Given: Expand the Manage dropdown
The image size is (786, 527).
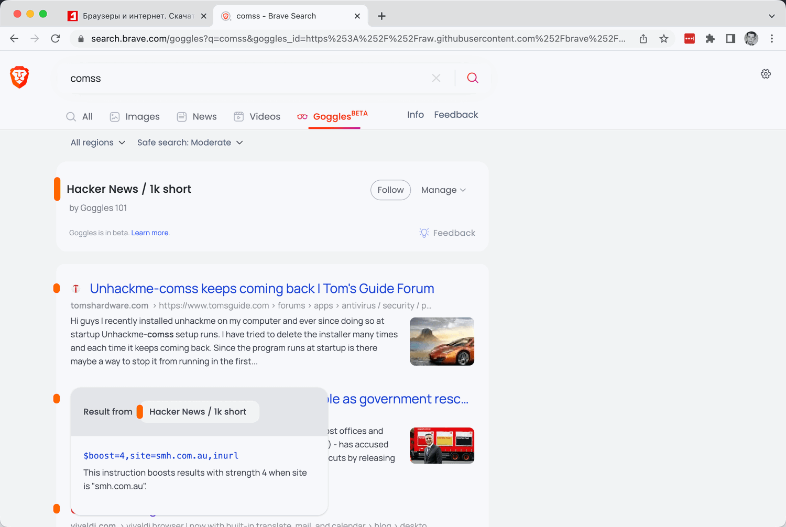Looking at the screenshot, I should point(443,190).
